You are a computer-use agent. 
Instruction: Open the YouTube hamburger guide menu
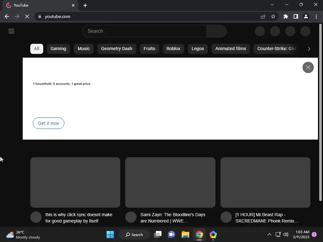tap(11, 31)
